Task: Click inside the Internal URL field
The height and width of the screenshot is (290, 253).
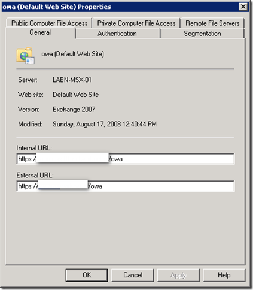Action: click(x=126, y=159)
